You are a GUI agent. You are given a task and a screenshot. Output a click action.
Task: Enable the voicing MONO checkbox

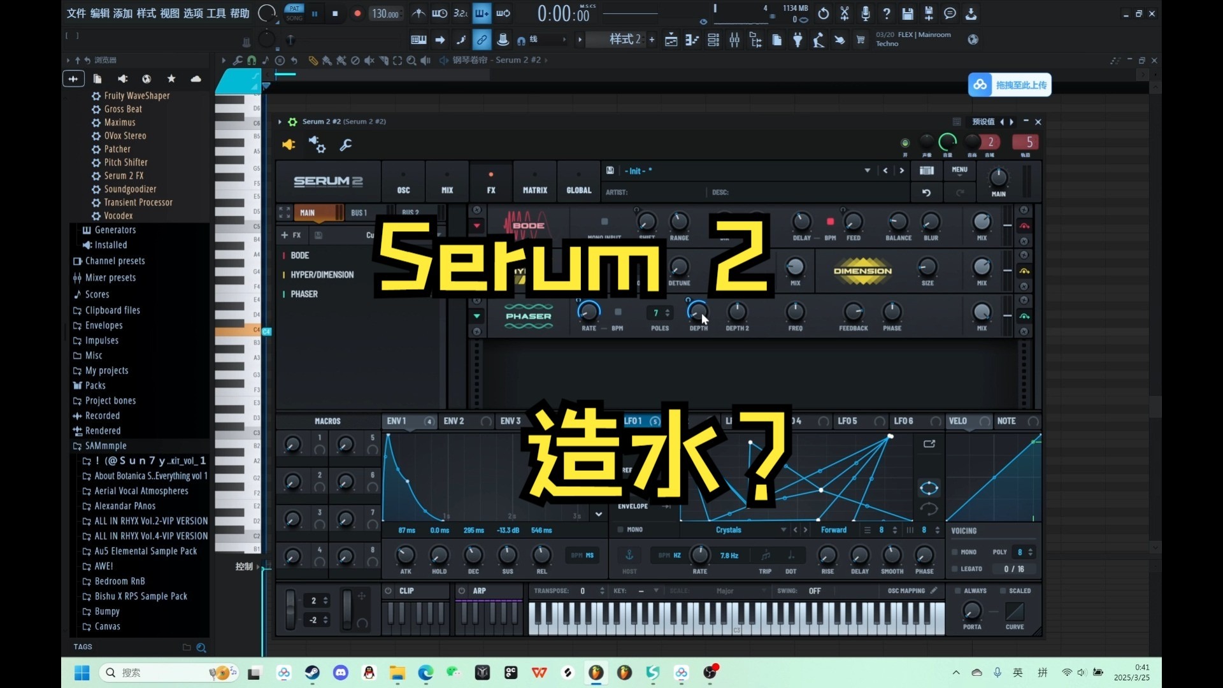click(x=954, y=552)
